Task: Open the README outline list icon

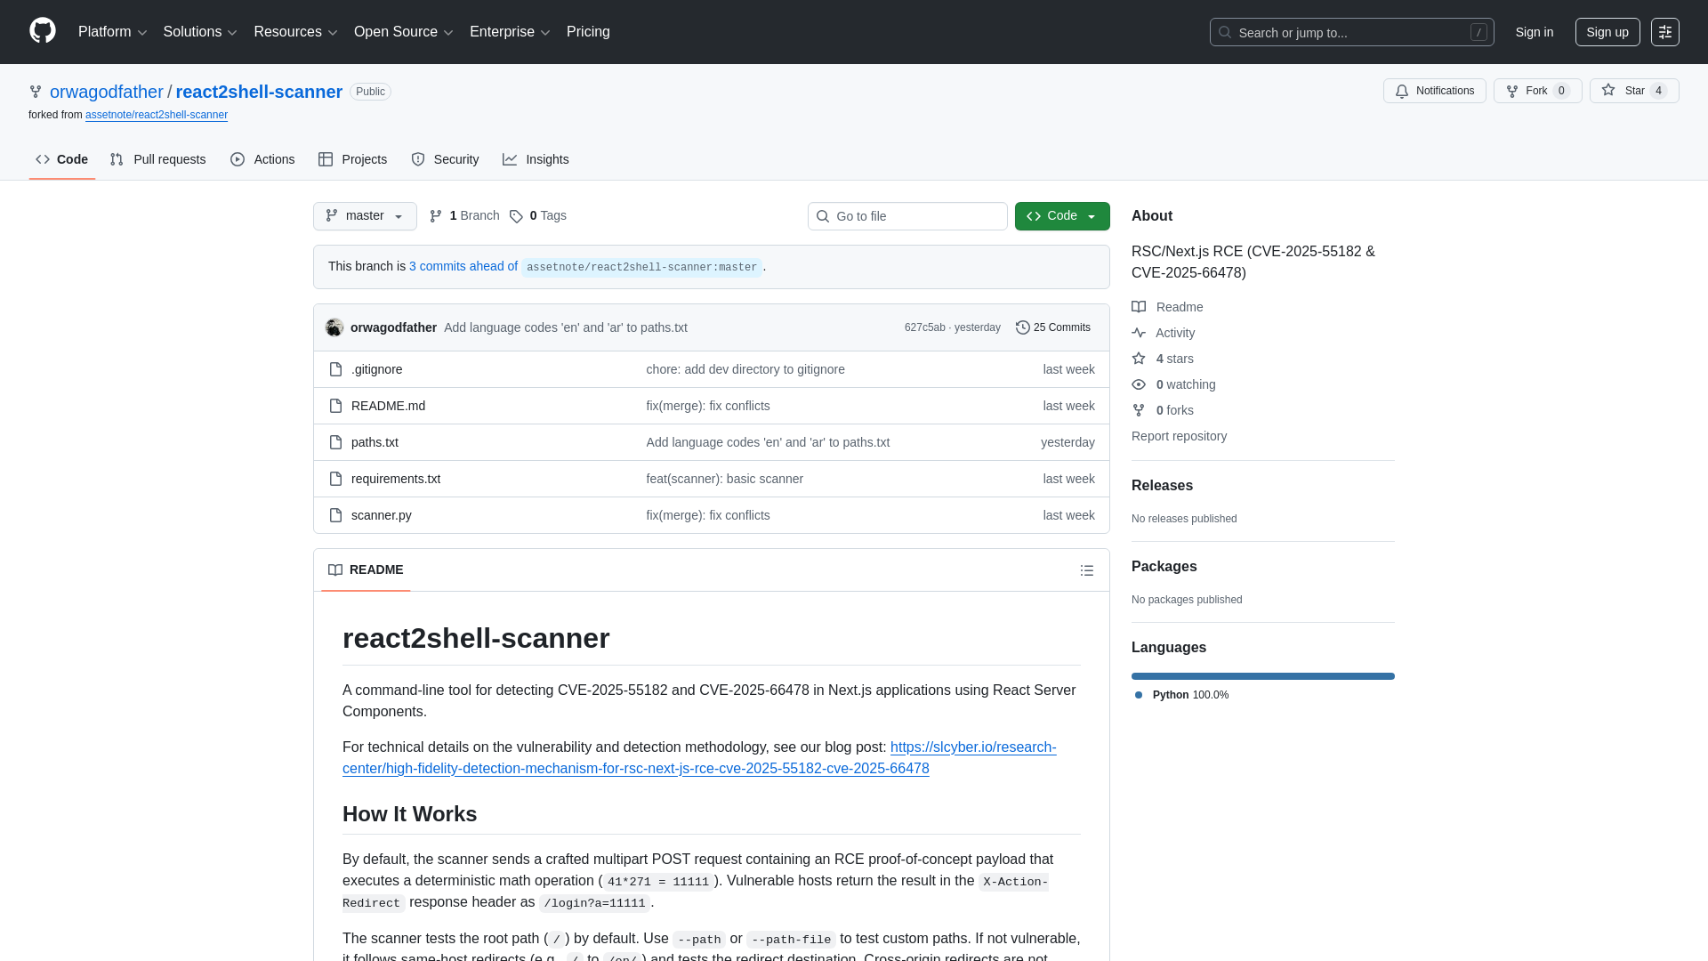Action: (x=1087, y=570)
